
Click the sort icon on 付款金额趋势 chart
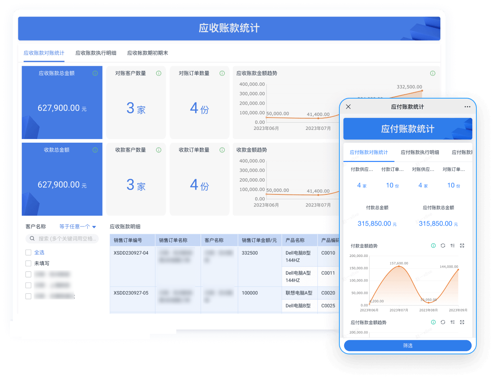[452, 246]
